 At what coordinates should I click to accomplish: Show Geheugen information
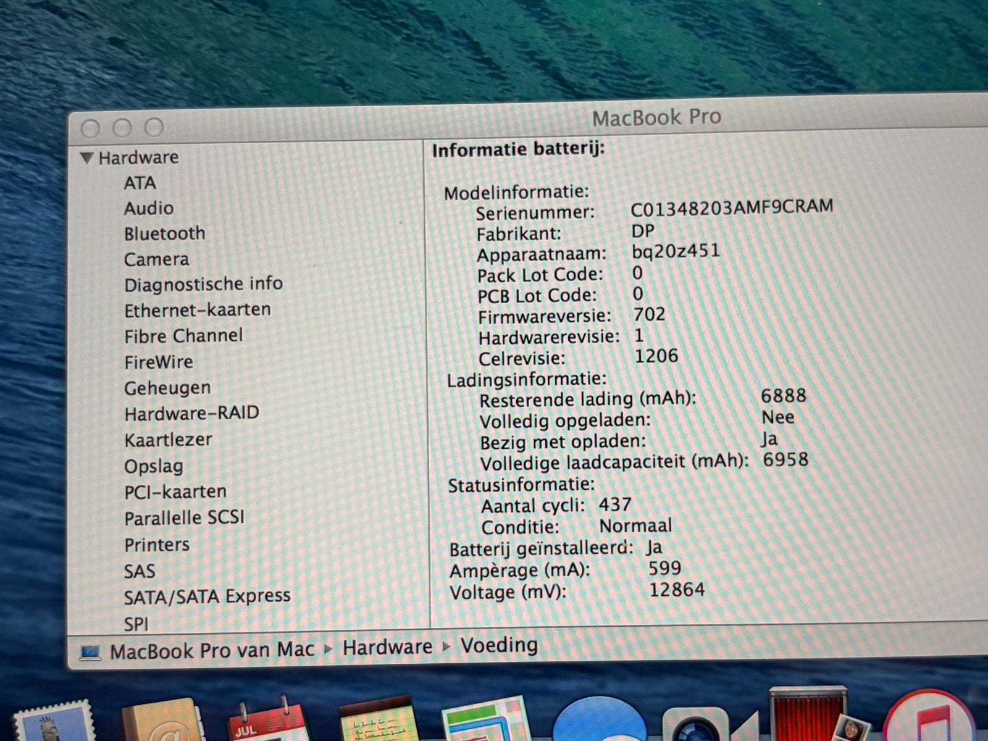pyautogui.click(x=167, y=388)
